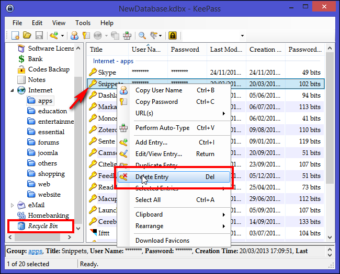This screenshot has height=274, width=340.
Task: Open the Edit menu
Action: 37,23
